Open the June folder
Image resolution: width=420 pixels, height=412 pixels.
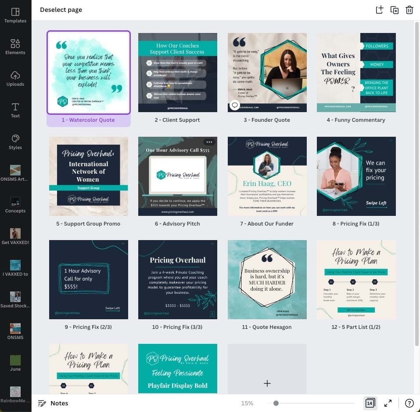coord(15,364)
